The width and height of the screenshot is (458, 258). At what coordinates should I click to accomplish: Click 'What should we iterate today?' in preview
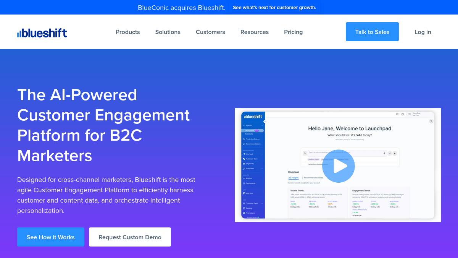point(350,135)
